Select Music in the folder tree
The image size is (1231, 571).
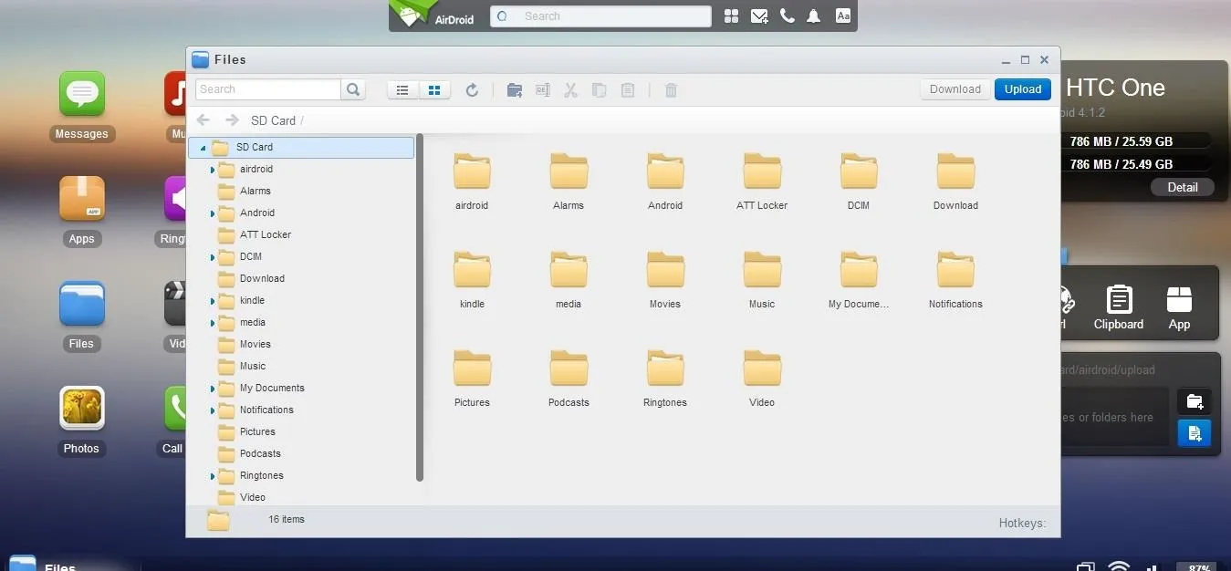(253, 366)
